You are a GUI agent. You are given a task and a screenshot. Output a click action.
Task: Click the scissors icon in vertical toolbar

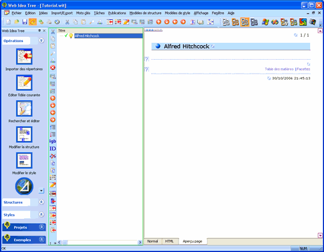(x=53, y=32)
